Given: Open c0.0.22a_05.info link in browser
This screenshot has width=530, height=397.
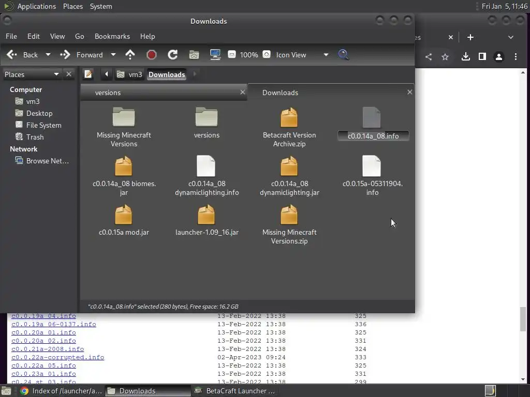Looking at the screenshot, I should pos(43,365).
